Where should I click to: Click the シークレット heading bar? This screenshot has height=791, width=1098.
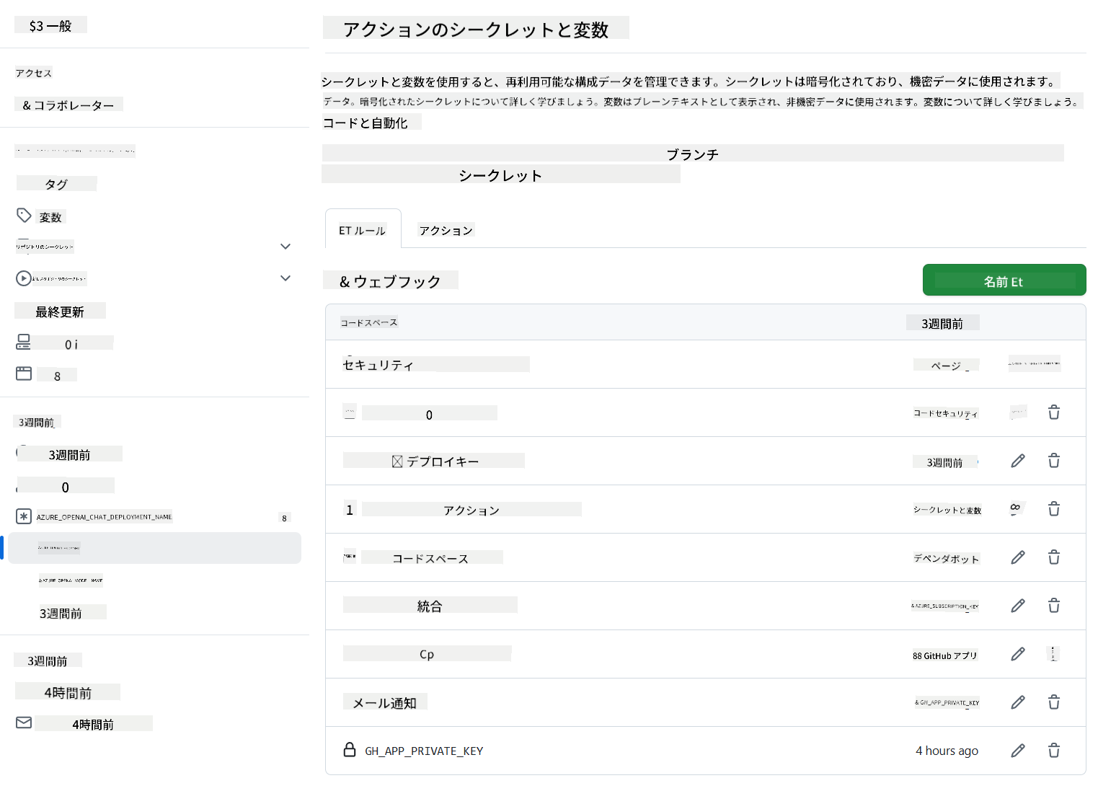[x=501, y=174]
